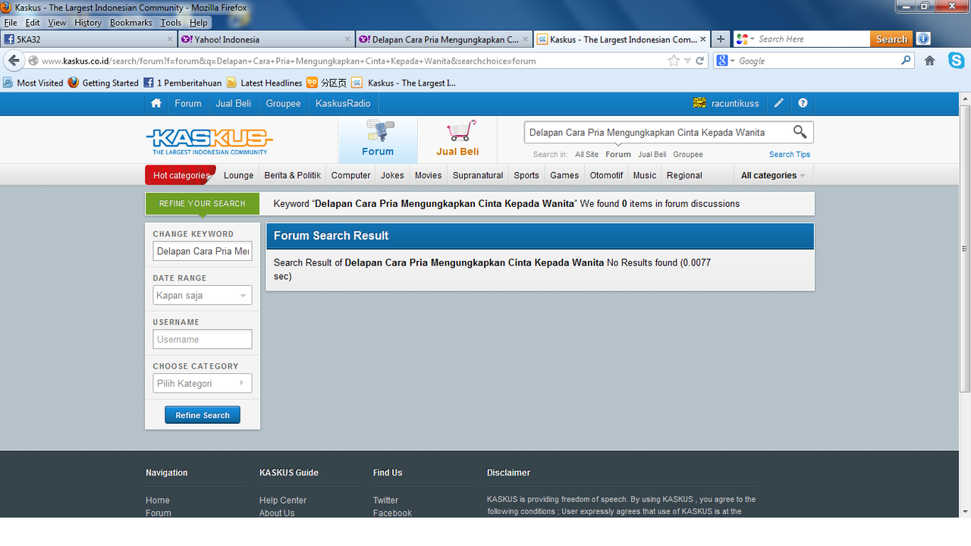
Task: Switch to the Yahoo! Indonesia tab
Action: (266, 39)
